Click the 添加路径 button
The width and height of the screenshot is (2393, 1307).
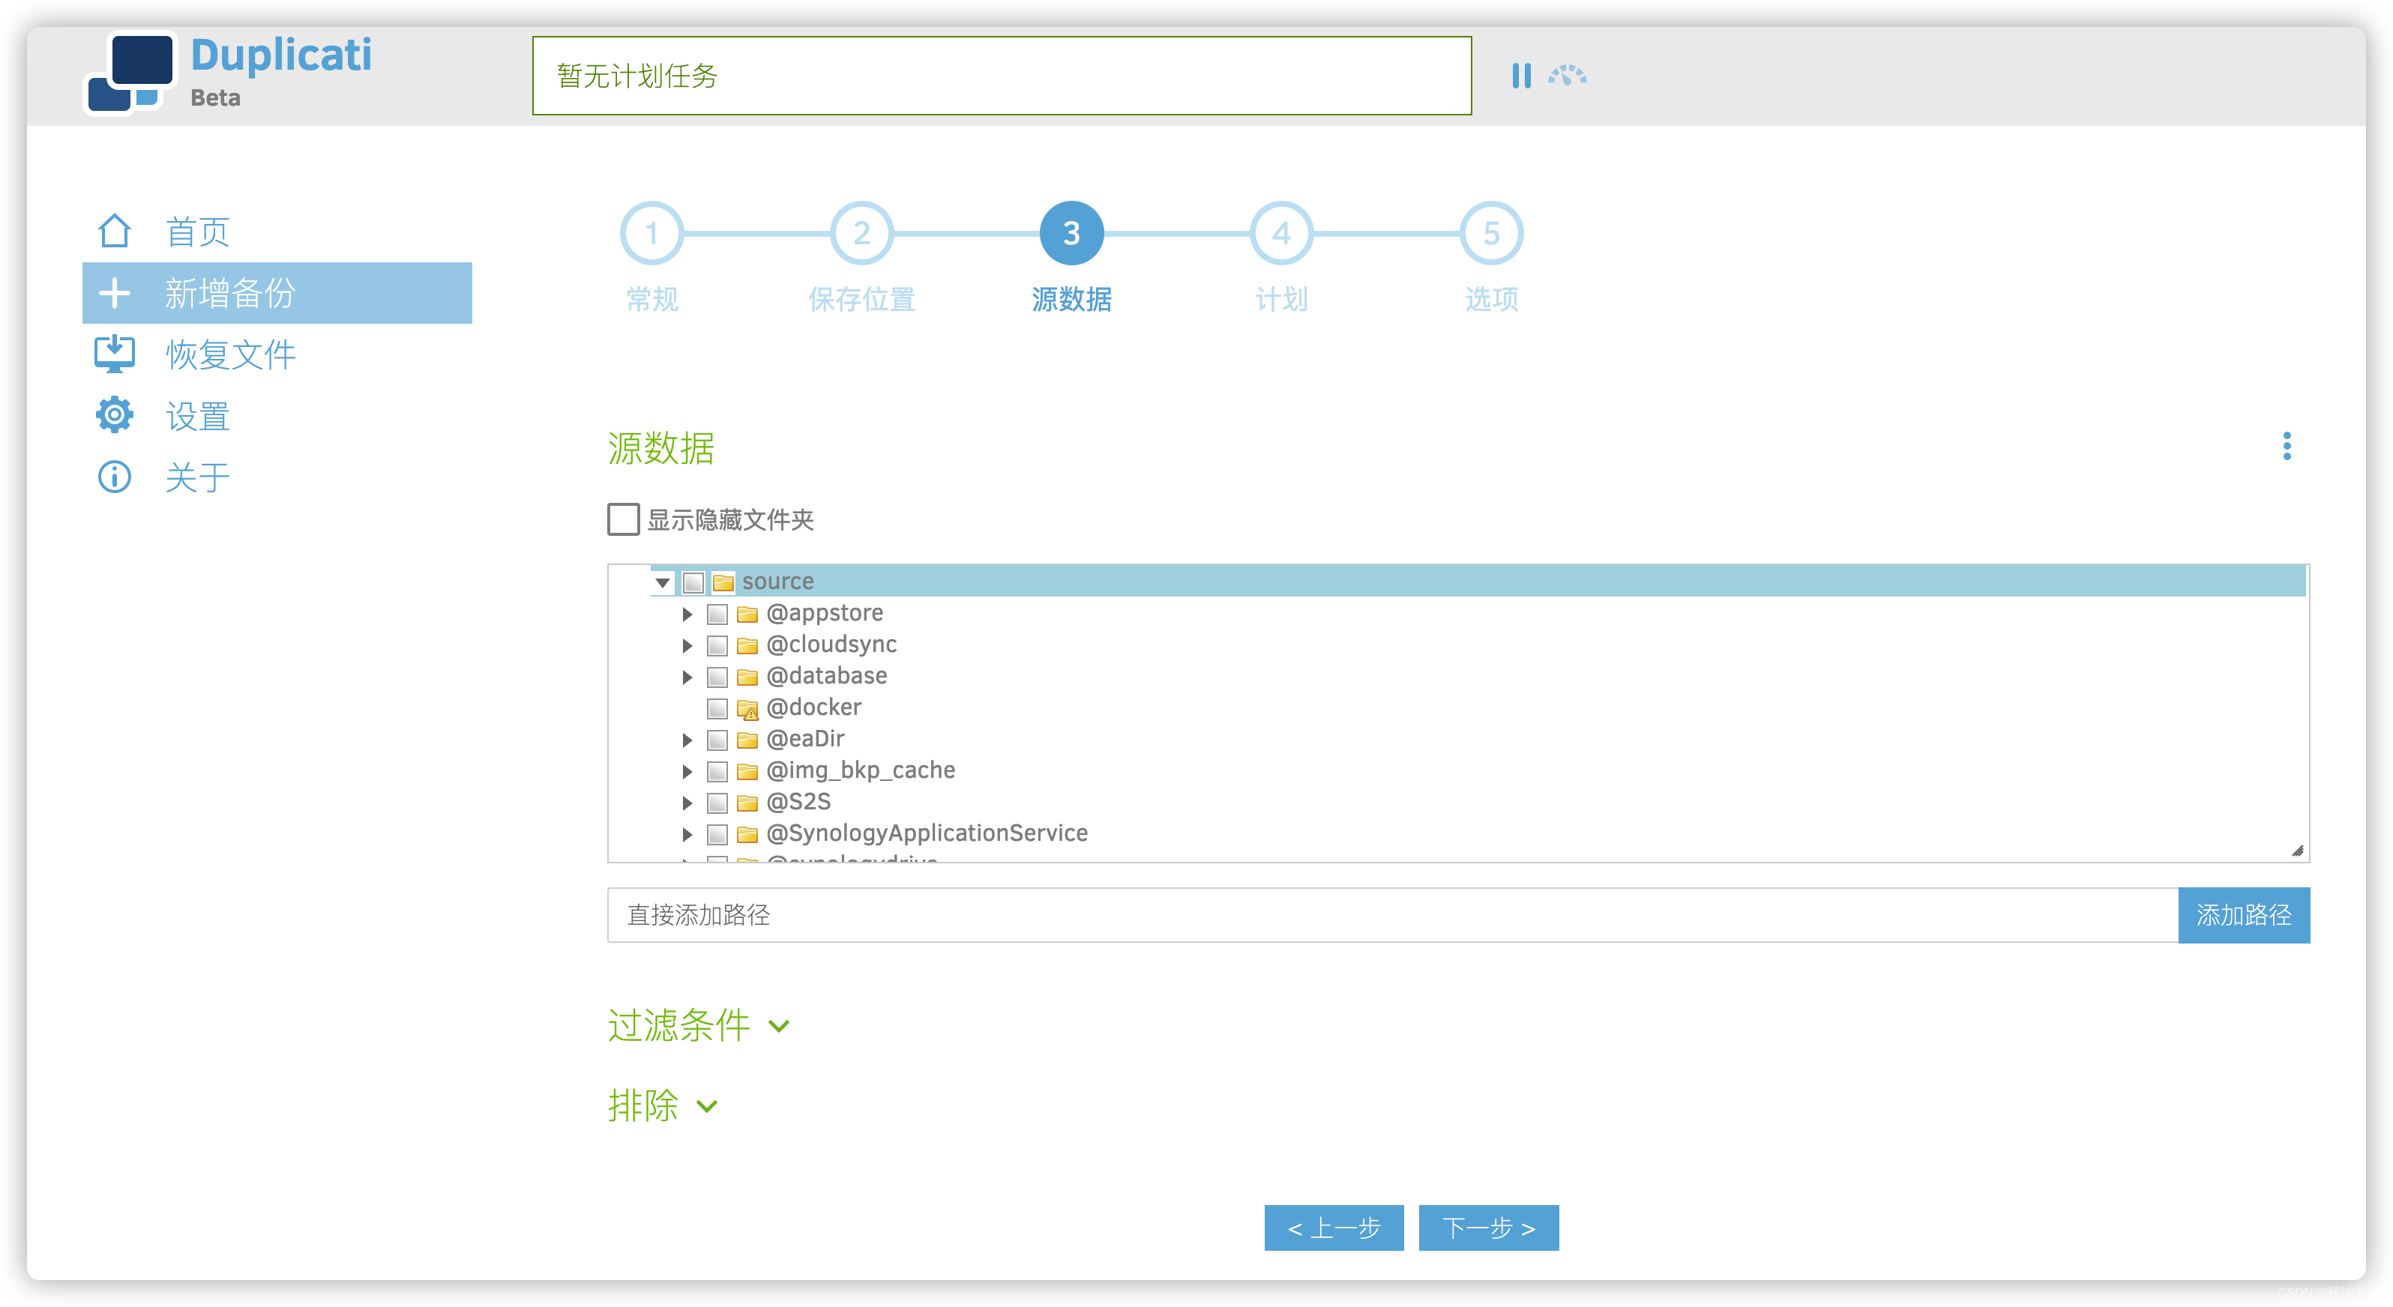[2243, 915]
